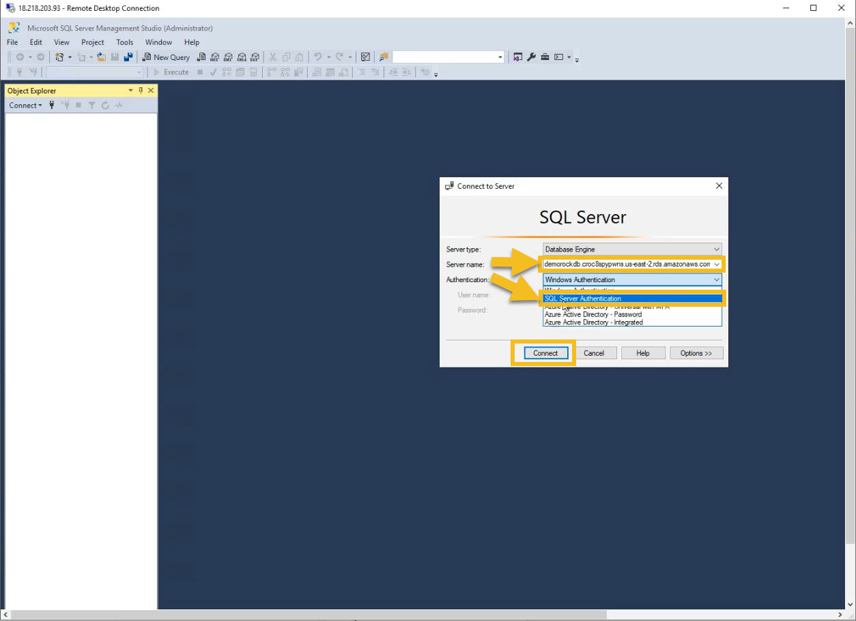Open Object Explorer window position dropdown
The width and height of the screenshot is (856, 621).
130,91
